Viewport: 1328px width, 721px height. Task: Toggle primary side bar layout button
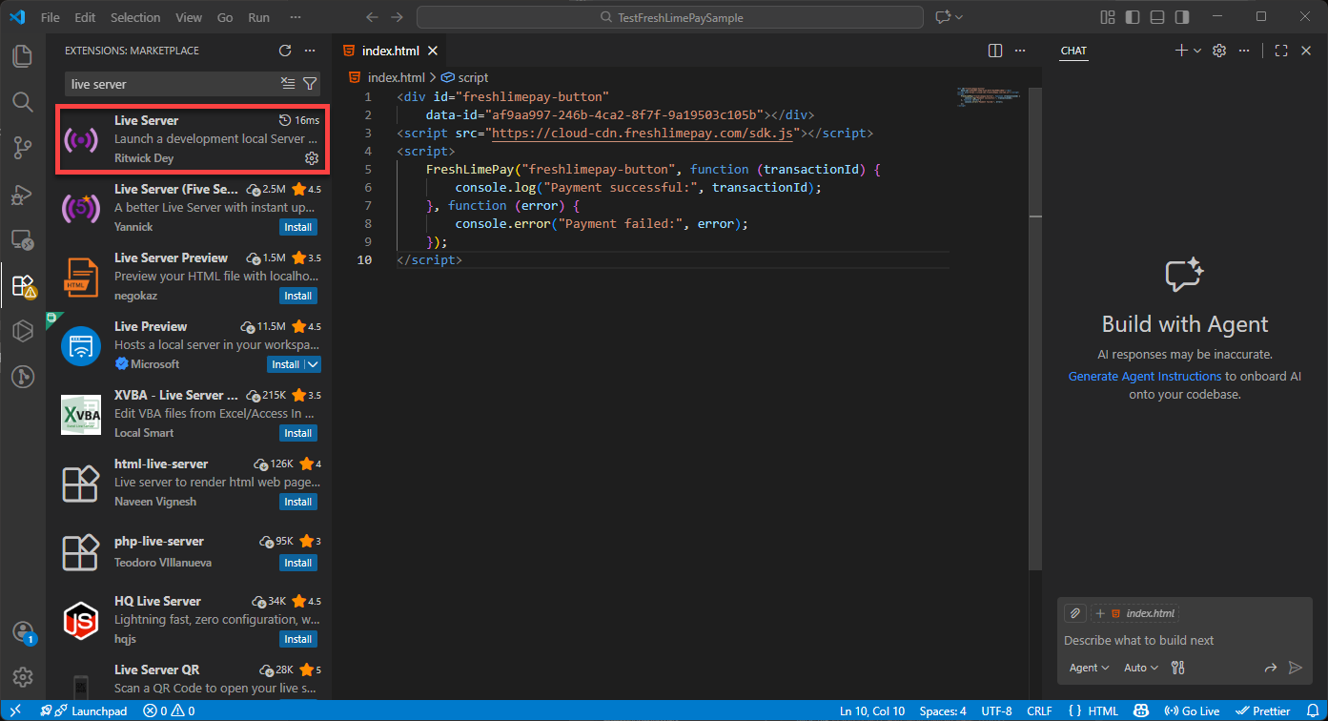[1133, 17]
